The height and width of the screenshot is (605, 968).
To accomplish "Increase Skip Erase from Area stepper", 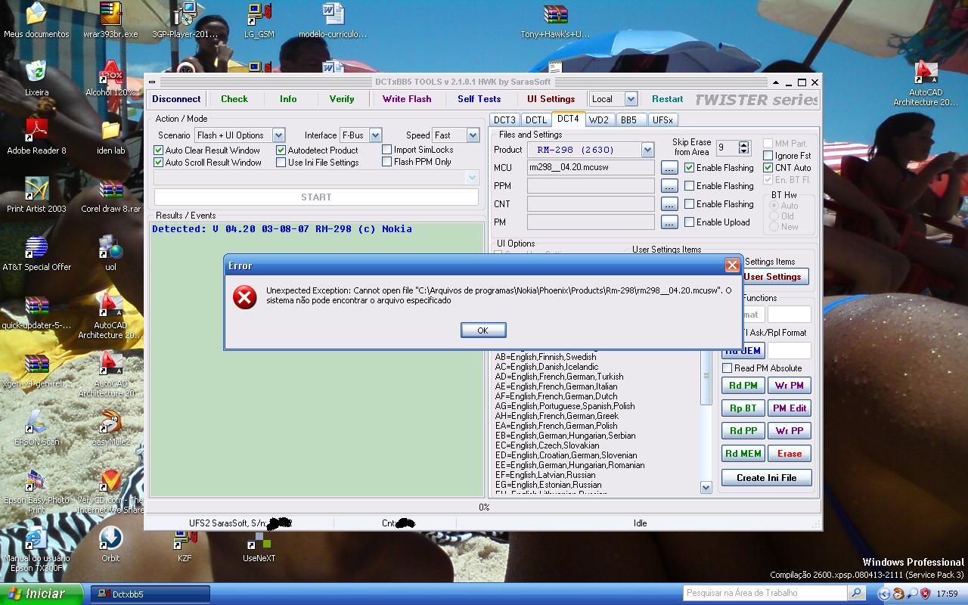I will pos(744,144).
